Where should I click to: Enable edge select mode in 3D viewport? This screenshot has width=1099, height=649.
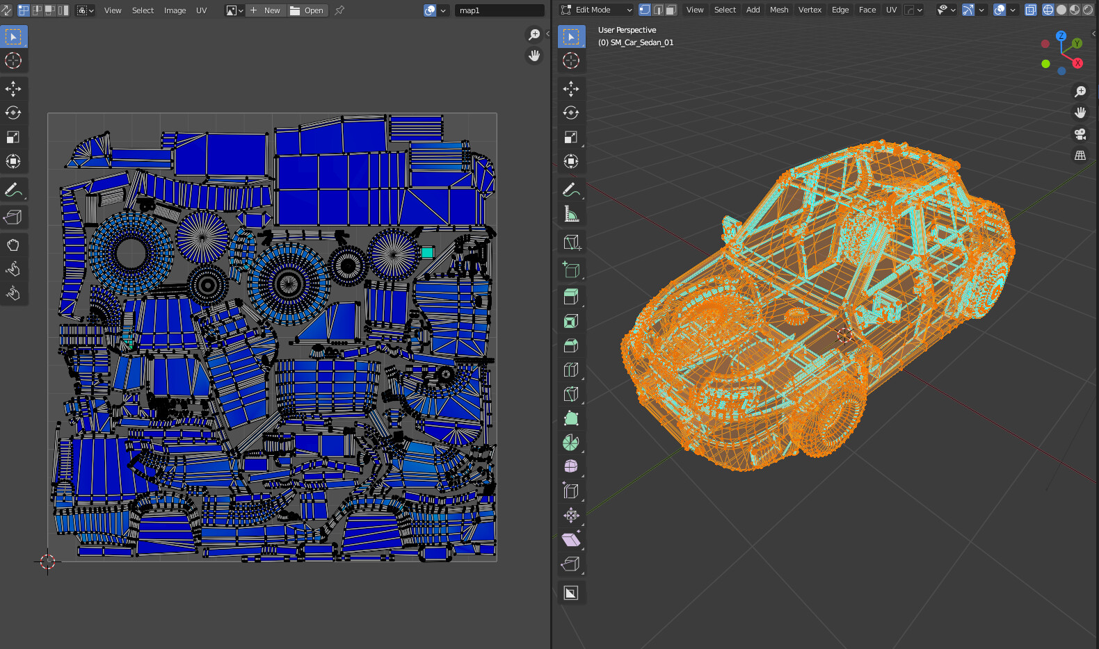[x=657, y=10]
